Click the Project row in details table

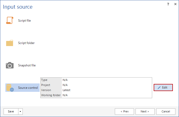pyautogui.click(x=96, y=85)
